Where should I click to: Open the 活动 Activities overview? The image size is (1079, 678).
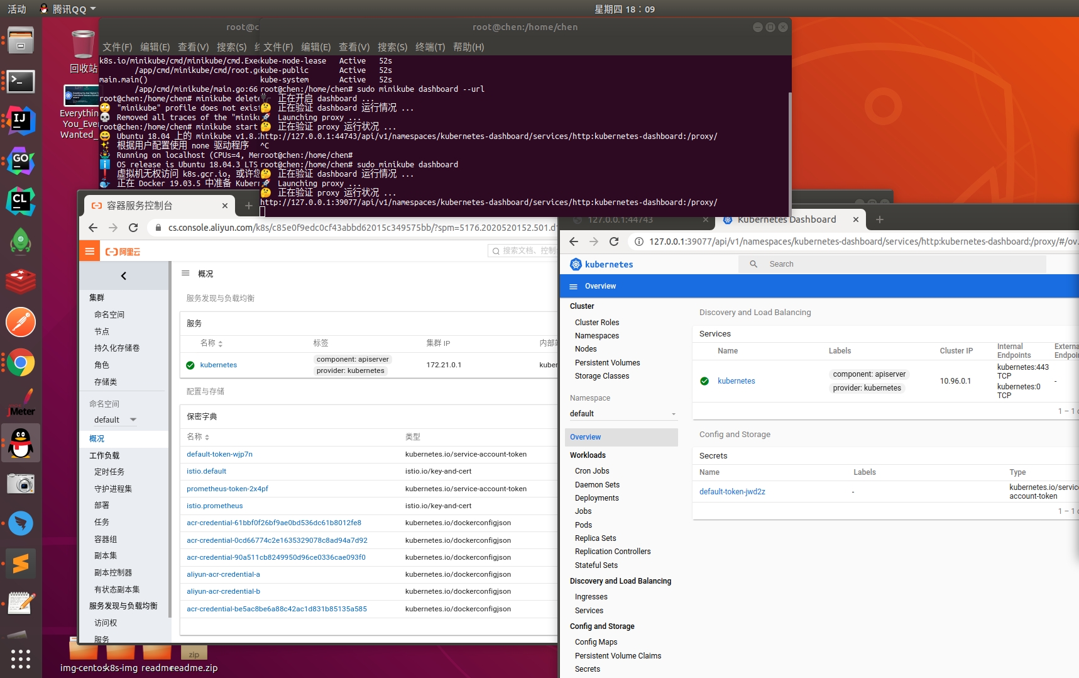(x=17, y=9)
